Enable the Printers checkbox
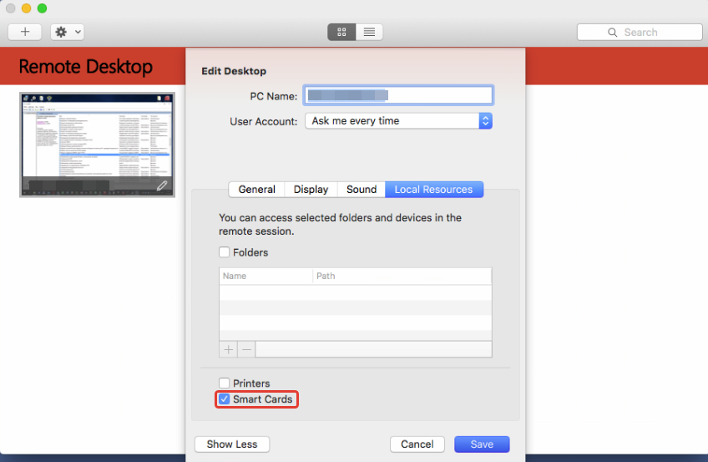Viewport: 708px width, 462px height. 224,383
